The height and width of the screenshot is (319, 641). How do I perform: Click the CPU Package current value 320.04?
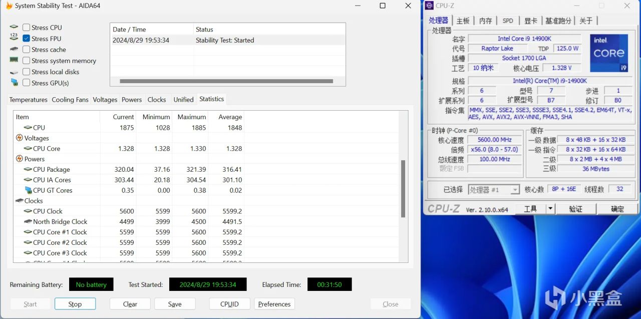tap(124, 169)
